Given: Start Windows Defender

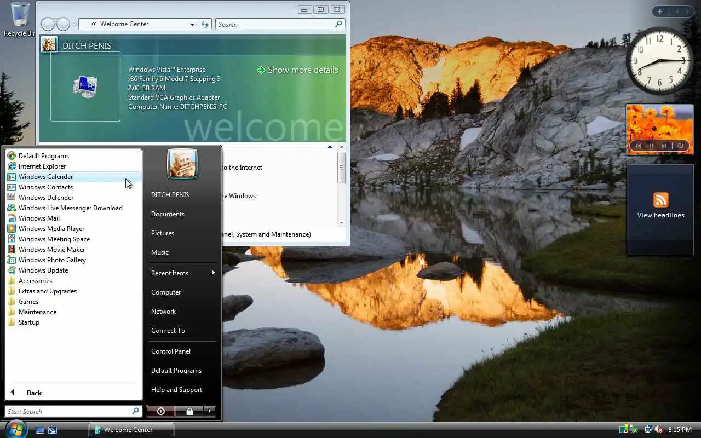Looking at the screenshot, I should [x=73, y=198].
